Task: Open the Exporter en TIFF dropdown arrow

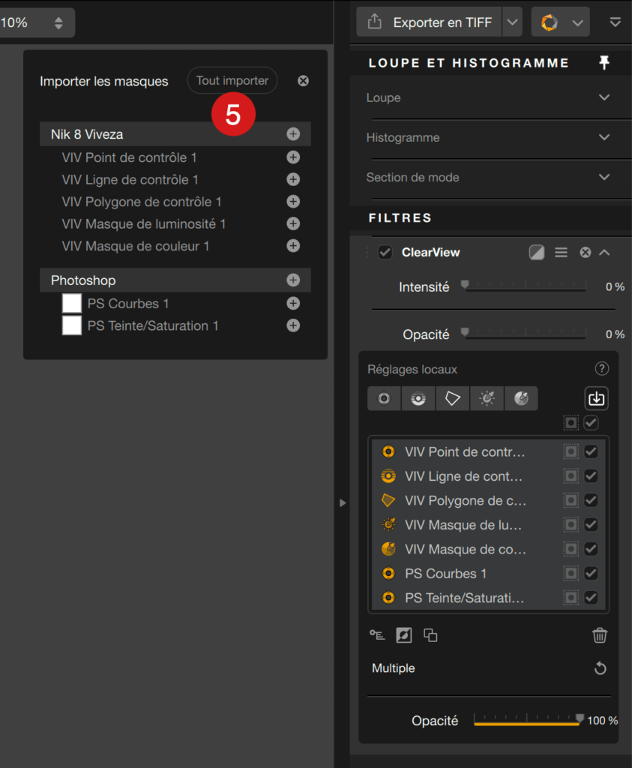Action: pos(512,22)
